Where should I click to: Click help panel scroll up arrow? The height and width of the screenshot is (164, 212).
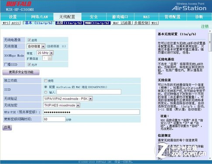pos(210,31)
